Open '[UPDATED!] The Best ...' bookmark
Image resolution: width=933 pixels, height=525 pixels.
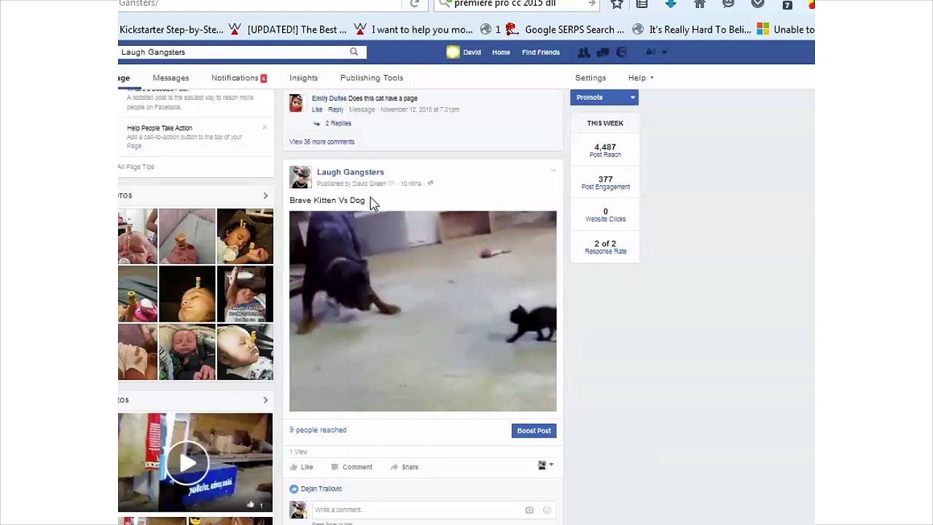point(287,30)
